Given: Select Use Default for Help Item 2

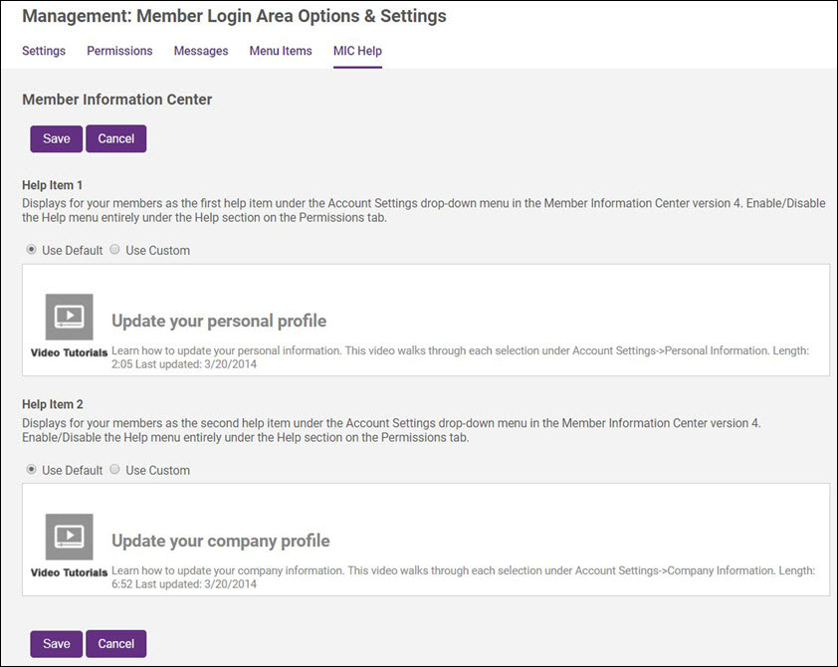Looking at the screenshot, I should click(x=30, y=470).
